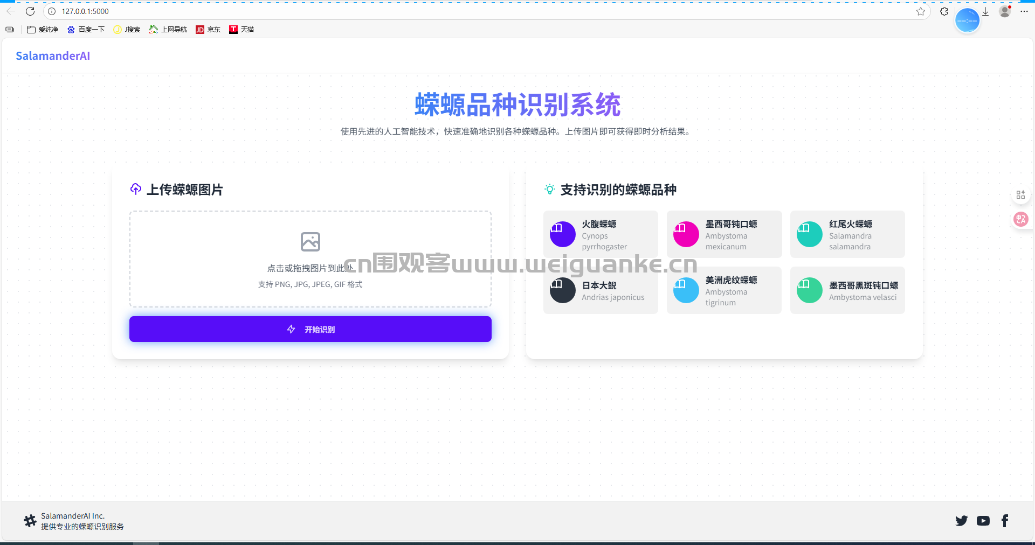Bookmark this page with the star icon
The height and width of the screenshot is (545, 1035).
[x=920, y=11]
